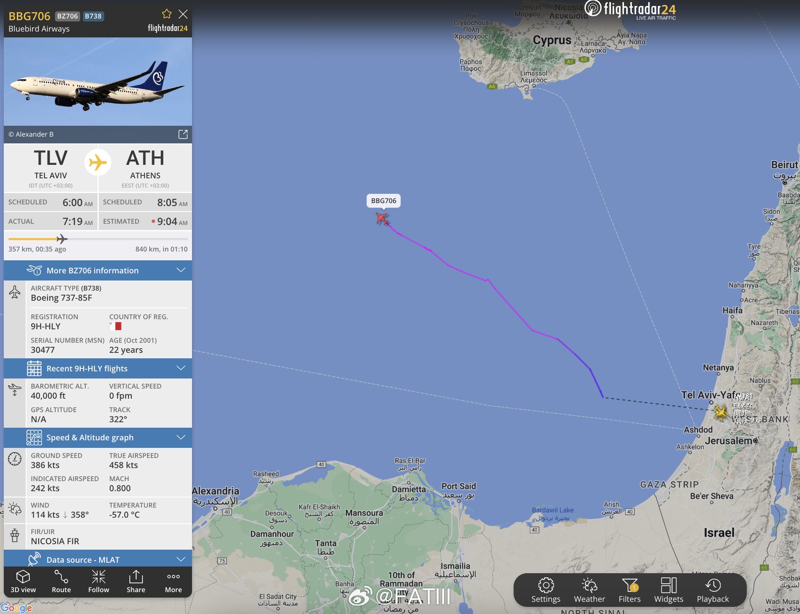Close the BBG706 flight details panel
The height and width of the screenshot is (614, 800).
coord(183,14)
